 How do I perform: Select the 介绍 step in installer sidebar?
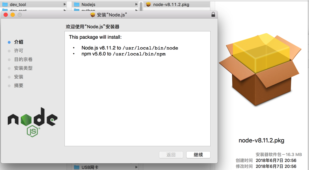pyautogui.click(x=19, y=42)
